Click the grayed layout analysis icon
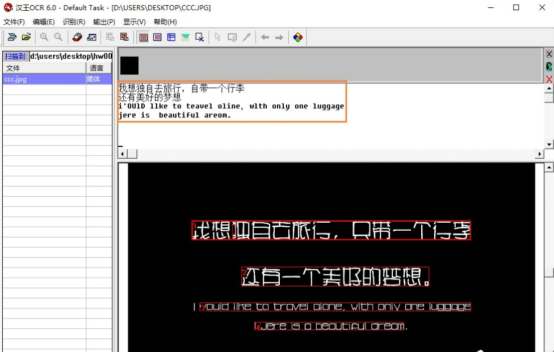This screenshot has width=554, height=352. pos(110,37)
